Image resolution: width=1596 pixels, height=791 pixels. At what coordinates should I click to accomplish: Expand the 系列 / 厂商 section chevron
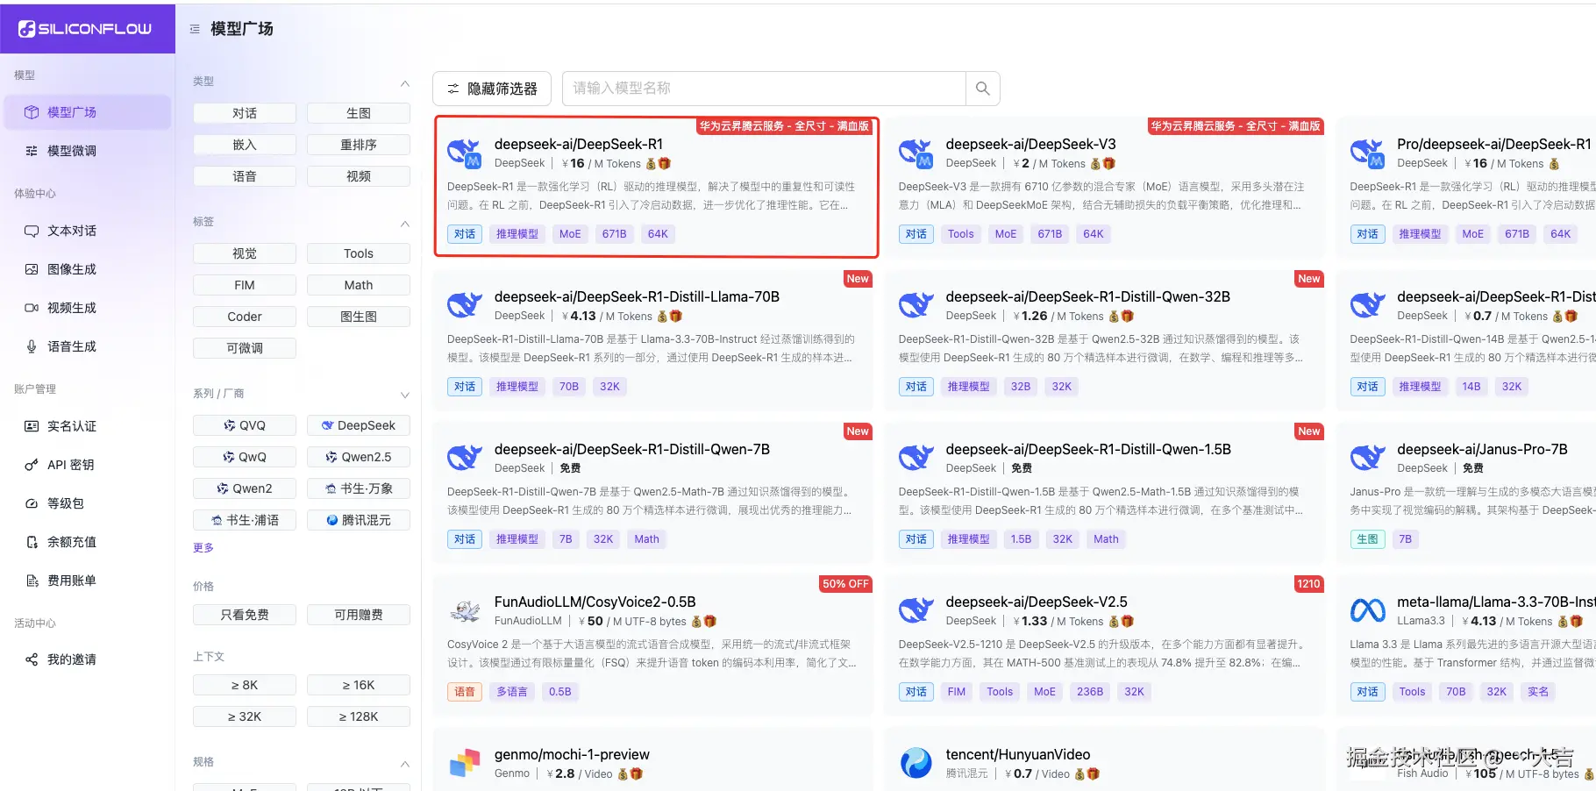pyautogui.click(x=405, y=395)
